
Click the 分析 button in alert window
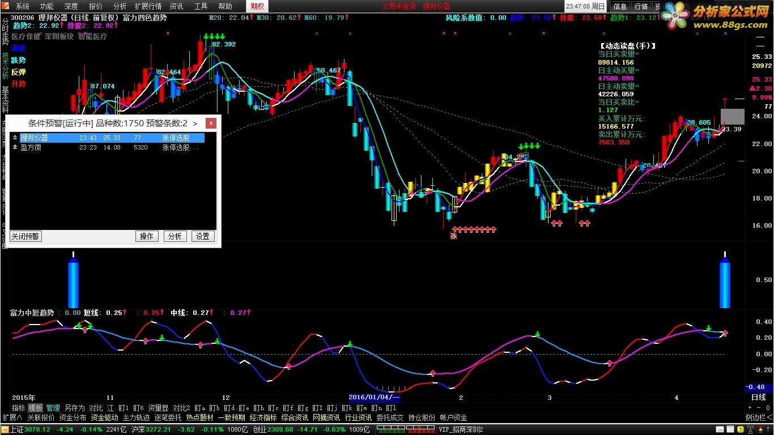click(175, 236)
